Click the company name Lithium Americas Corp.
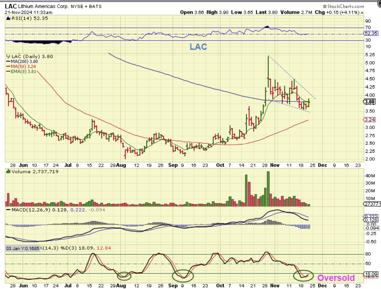This screenshot has width=381, height=289. 43,6
